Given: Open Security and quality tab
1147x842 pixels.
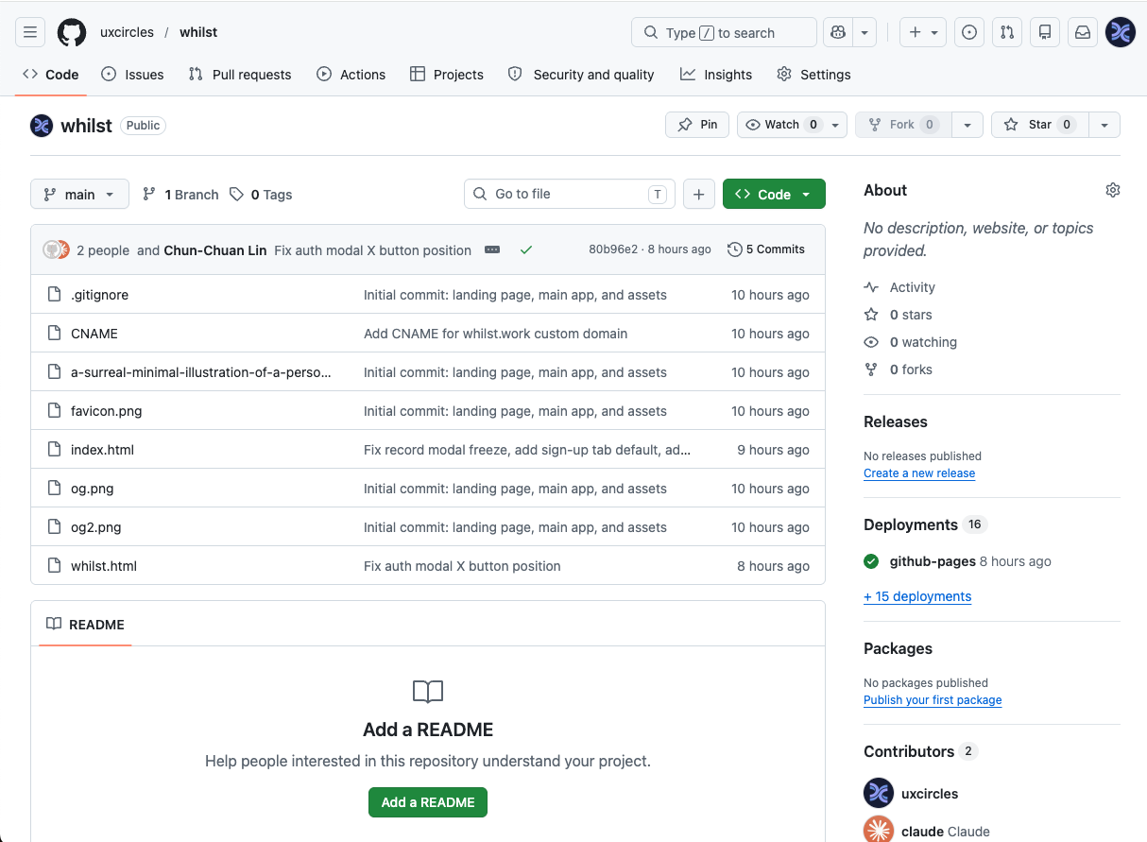Looking at the screenshot, I should [581, 75].
